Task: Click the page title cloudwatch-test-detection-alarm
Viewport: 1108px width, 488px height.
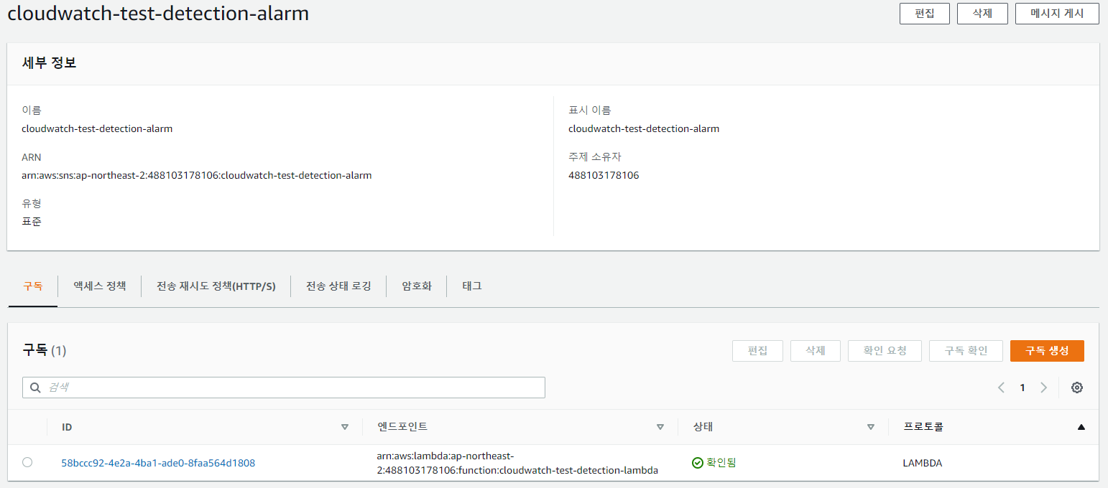Action: coord(158,13)
